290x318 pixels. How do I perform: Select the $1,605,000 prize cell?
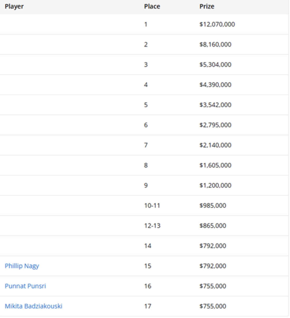tap(215, 165)
